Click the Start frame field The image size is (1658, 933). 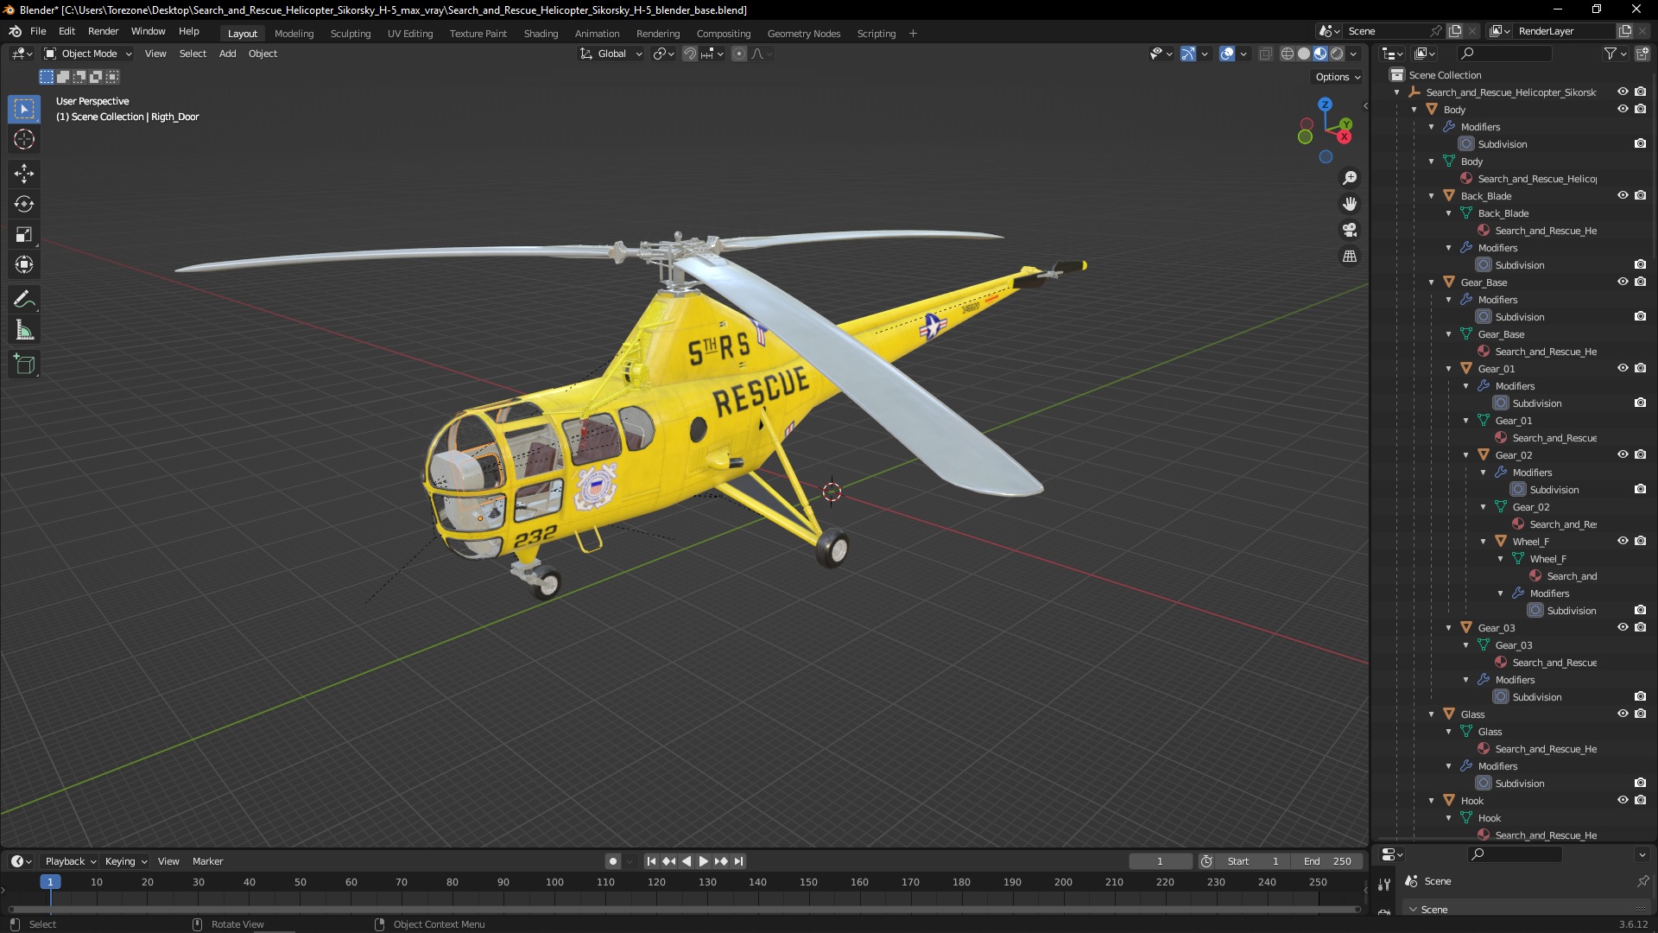(1253, 861)
